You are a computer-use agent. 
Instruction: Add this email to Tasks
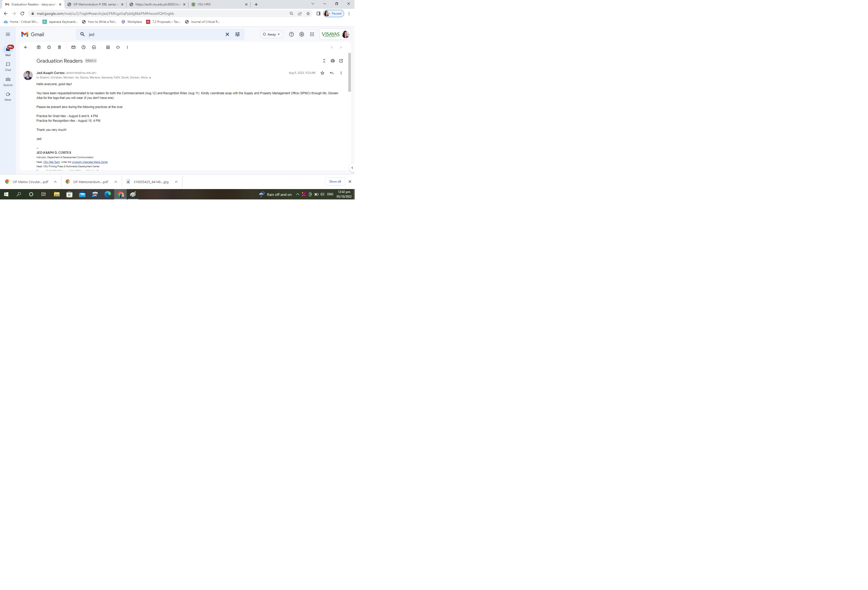click(x=94, y=48)
